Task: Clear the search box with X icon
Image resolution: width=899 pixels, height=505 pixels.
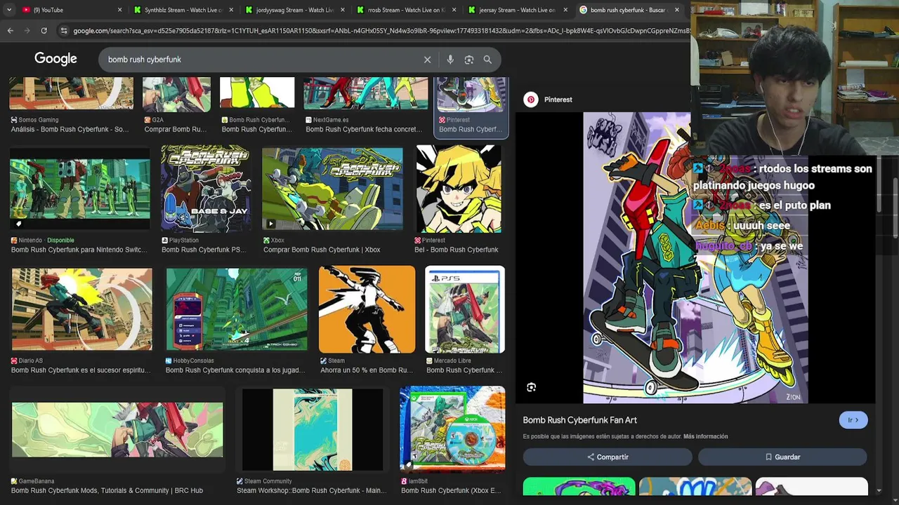Action: point(427,60)
